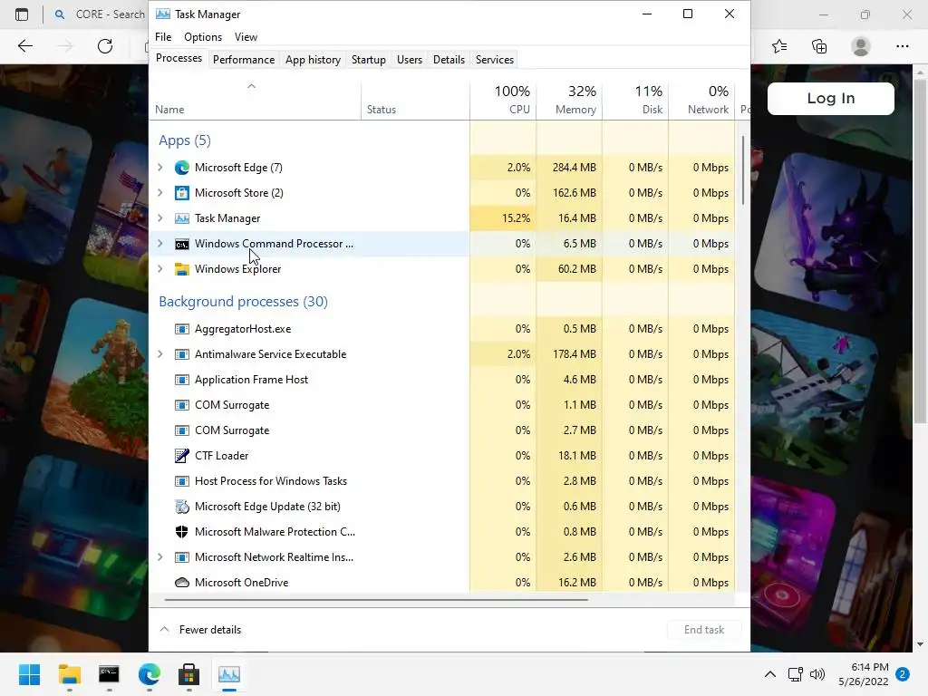The image size is (928, 696).
Task: Sort processes by Status column header
Action: [415, 101]
